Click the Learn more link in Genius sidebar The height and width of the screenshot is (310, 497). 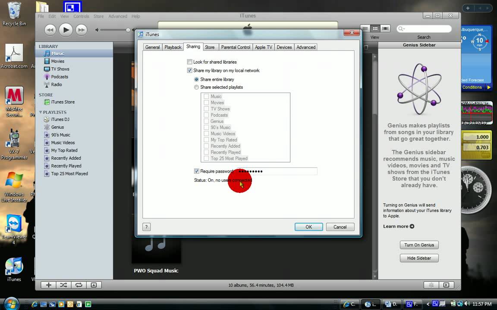[x=399, y=226]
